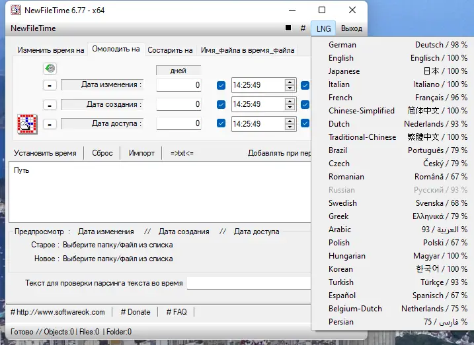Click the text parsing test input field
Viewport: 474px width, 345px height.
tap(249, 283)
